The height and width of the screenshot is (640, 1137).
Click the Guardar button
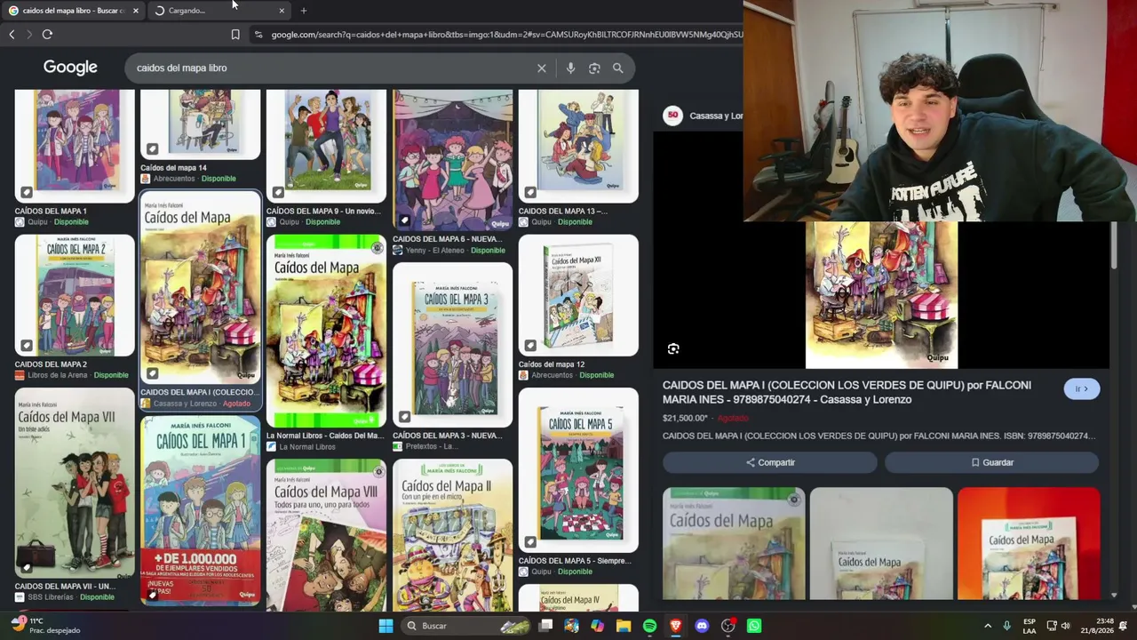point(991,462)
